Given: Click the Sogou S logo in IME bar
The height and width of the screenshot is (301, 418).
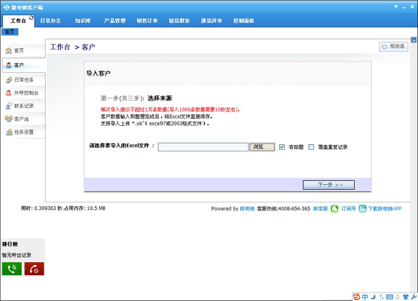Looking at the screenshot, I should click(356, 297).
